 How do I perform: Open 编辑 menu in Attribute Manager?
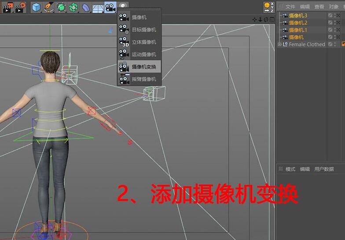point(305,169)
